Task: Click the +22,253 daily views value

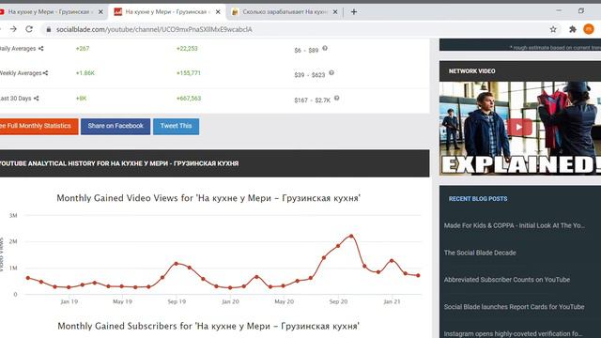Action: (187, 49)
